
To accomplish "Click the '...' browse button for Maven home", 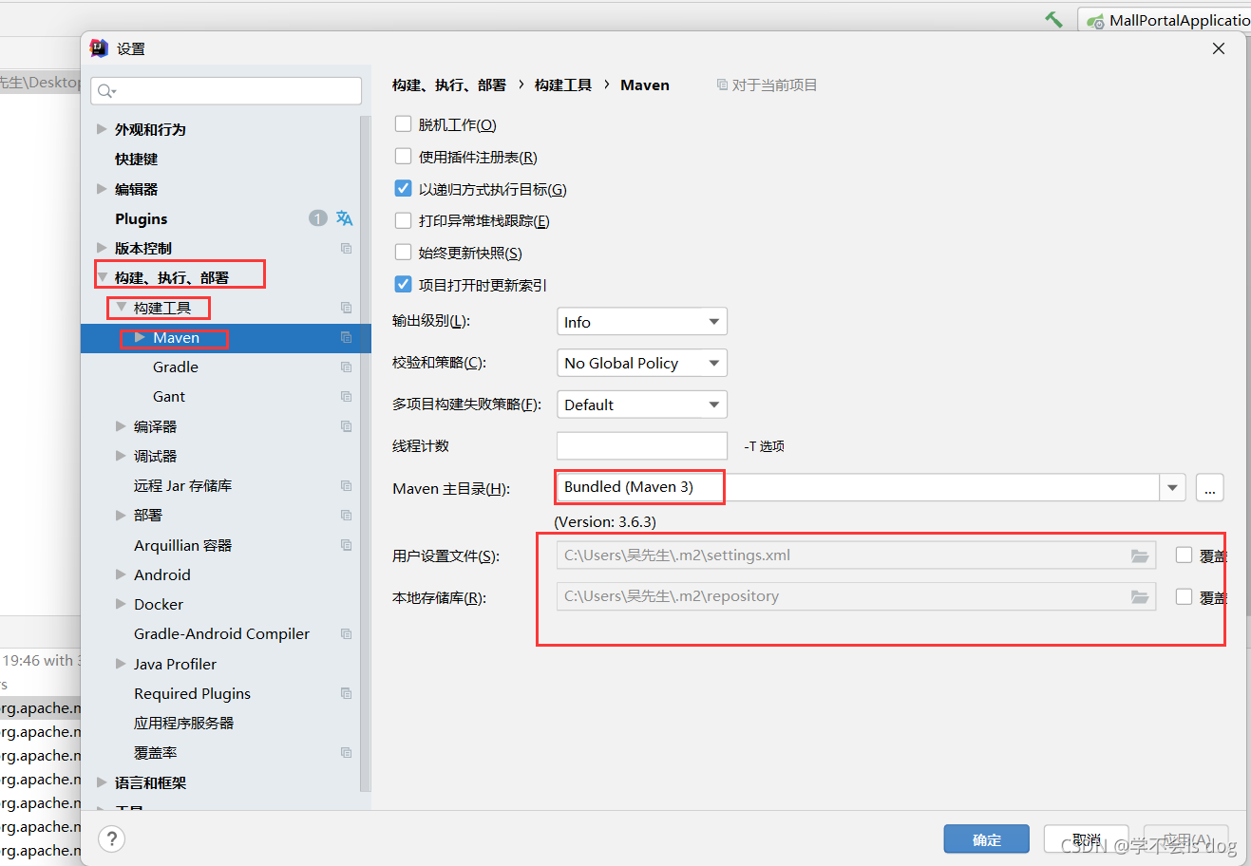I will click(1209, 487).
